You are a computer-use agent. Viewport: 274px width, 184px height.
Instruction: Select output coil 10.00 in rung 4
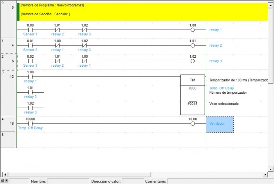coord(193,124)
